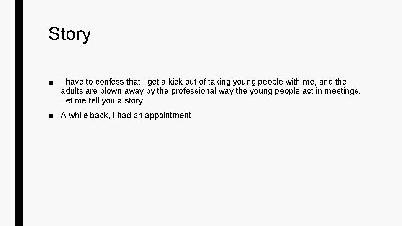Click the word "taking" in the first line
Viewport: 402px width, 226px height.
219,82
